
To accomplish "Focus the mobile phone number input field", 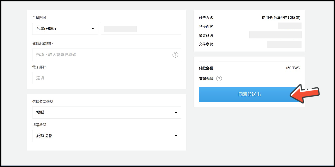I will click(141, 29).
